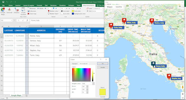Click the large blue marker size icon

54,8
